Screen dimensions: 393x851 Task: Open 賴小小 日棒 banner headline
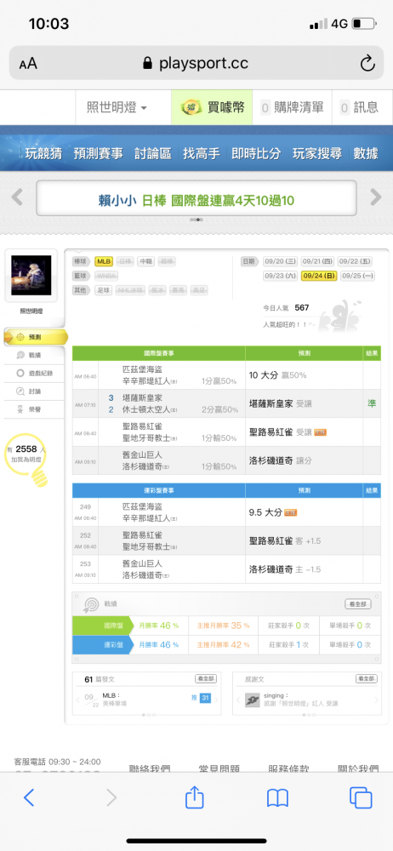click(x=196, y=201)
